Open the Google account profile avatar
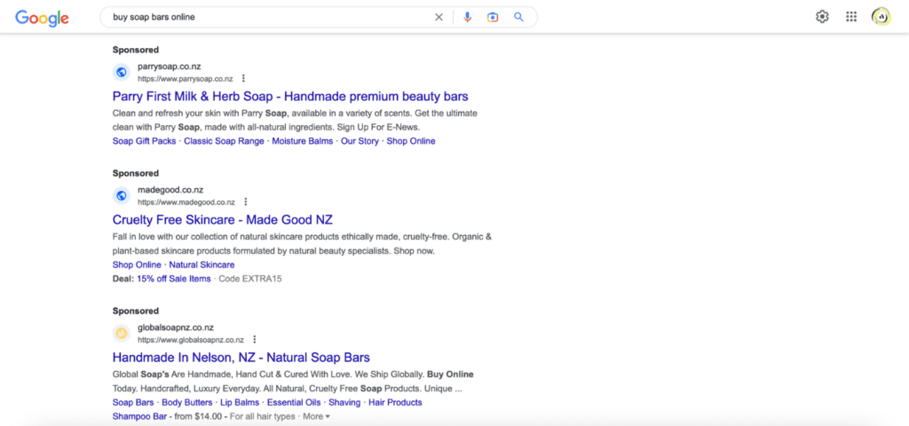 point(881,17)
